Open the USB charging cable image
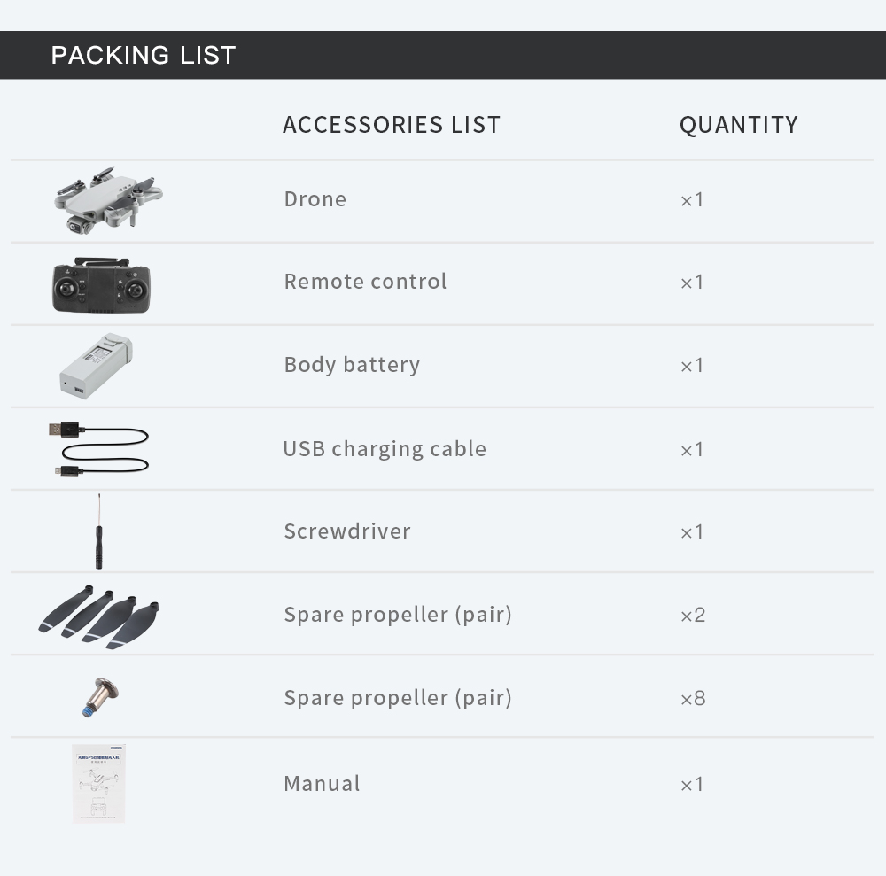Image resolution: width=886 pixels, height=876 pixels. (98, 449)
